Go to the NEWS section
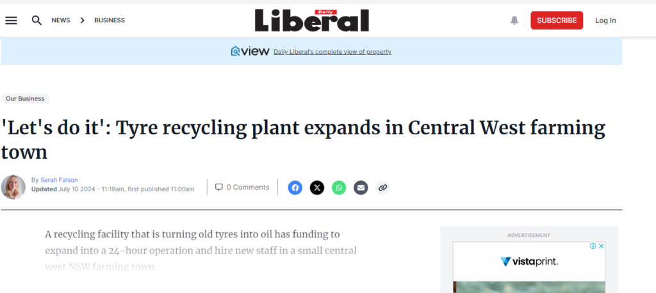656x293 pixels. tap(61, 20)
